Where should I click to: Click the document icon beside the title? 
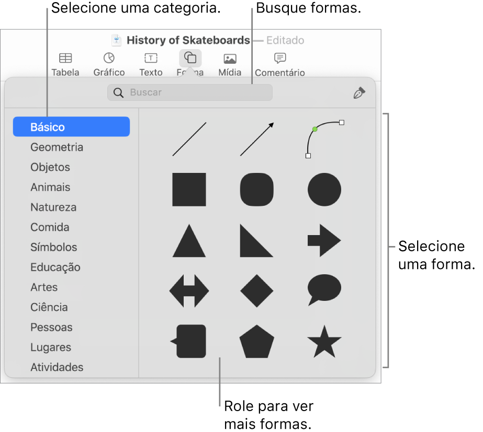[x=117, y=40]
